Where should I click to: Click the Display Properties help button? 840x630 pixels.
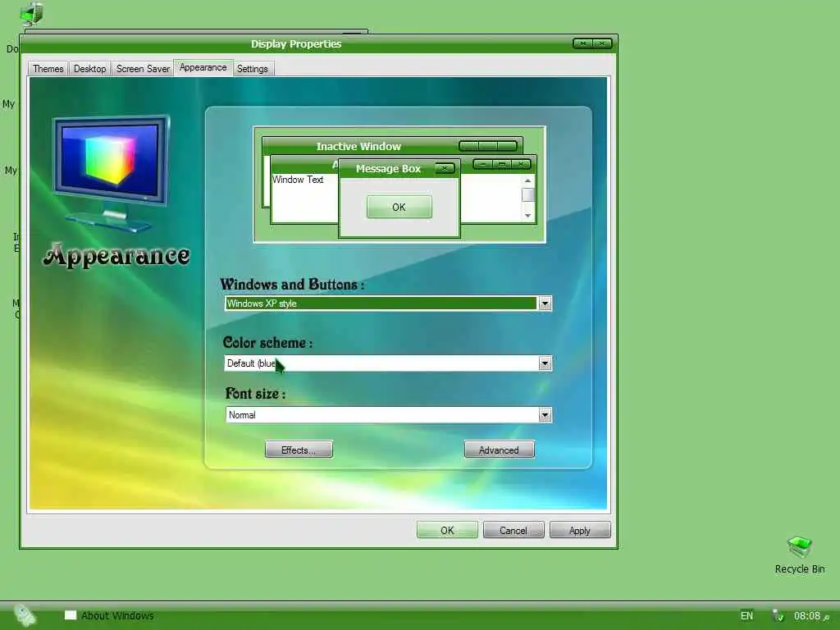point(583,43)
